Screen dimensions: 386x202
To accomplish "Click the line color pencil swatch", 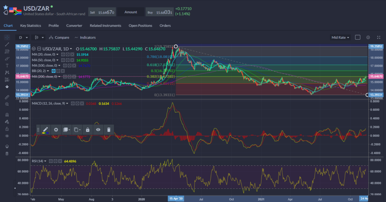I will click(x=45, y=130).
